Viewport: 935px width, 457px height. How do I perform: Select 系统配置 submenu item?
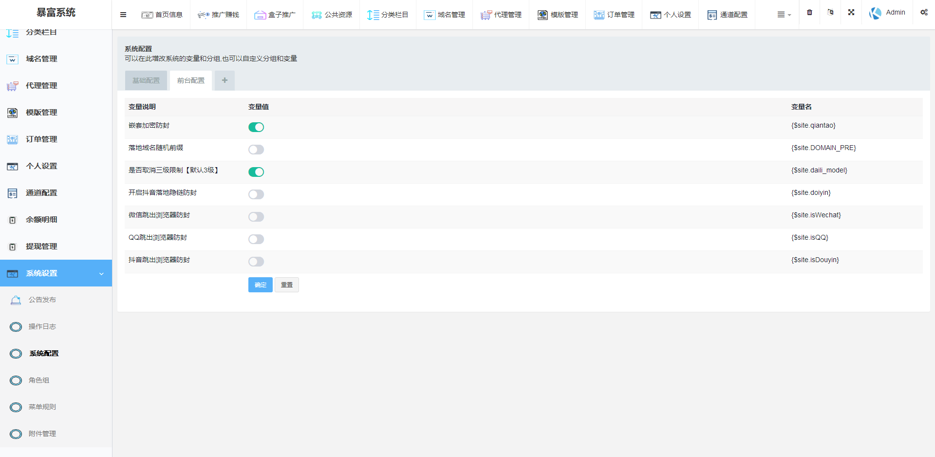click(x=56, y=354)
